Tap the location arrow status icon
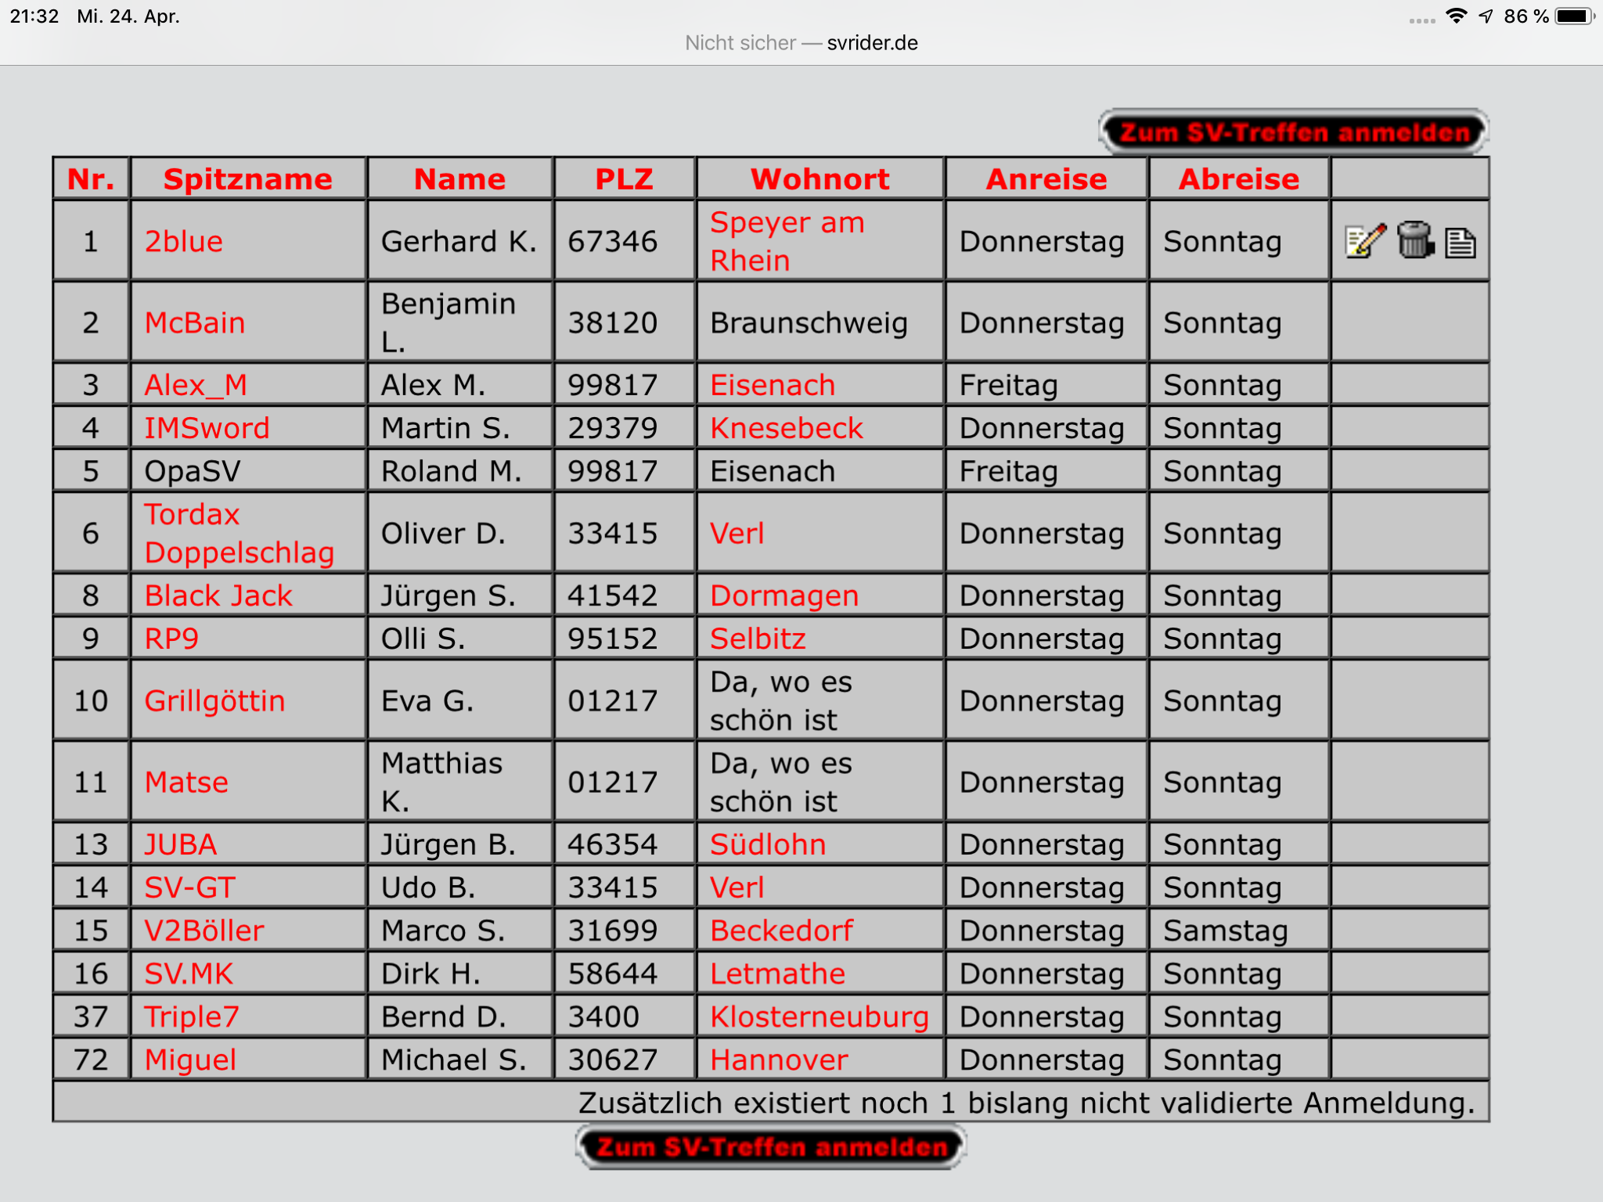The image size is (1603, 1202). pyautogui.click(x=1486, y=16)
